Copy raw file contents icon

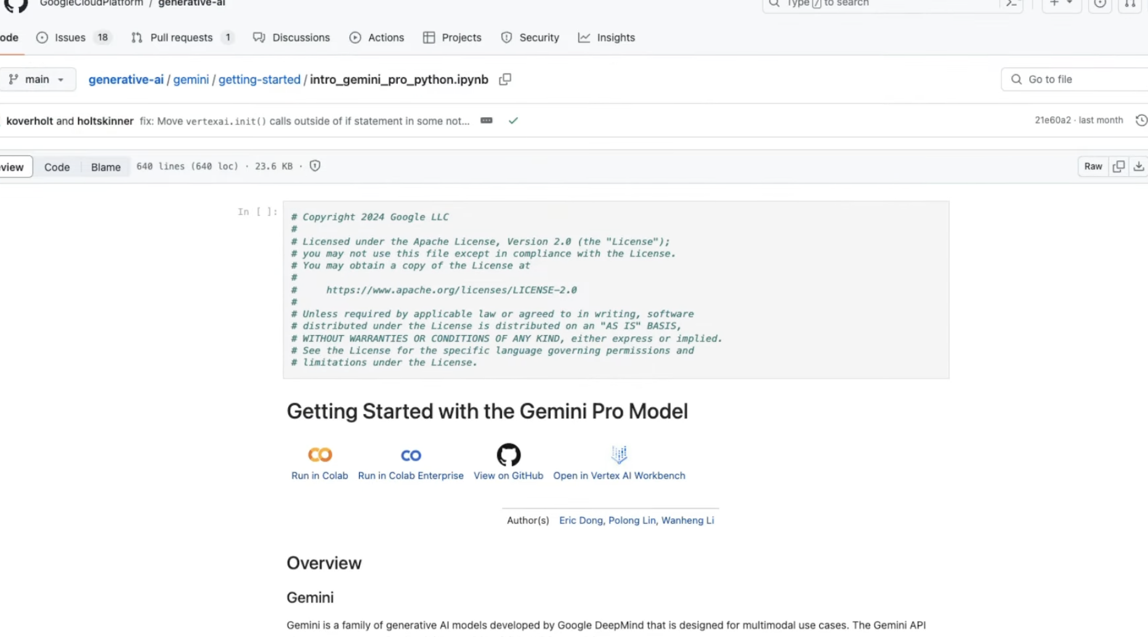point(1118,166)
